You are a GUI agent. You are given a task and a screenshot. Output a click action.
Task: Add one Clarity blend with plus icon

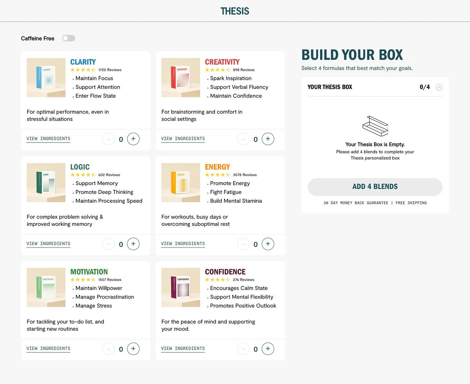133,139
